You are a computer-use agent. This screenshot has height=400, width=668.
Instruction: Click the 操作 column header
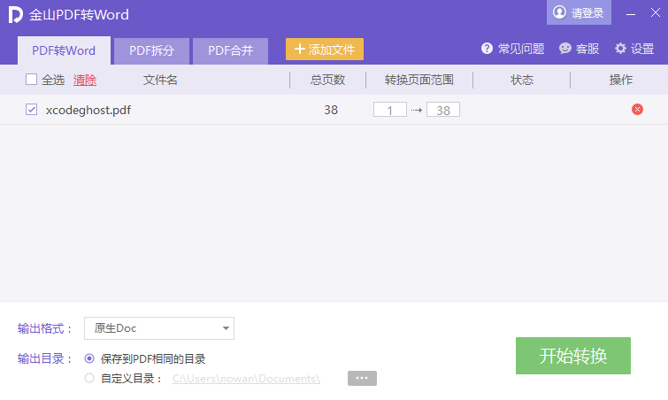[x=621, y=80]
